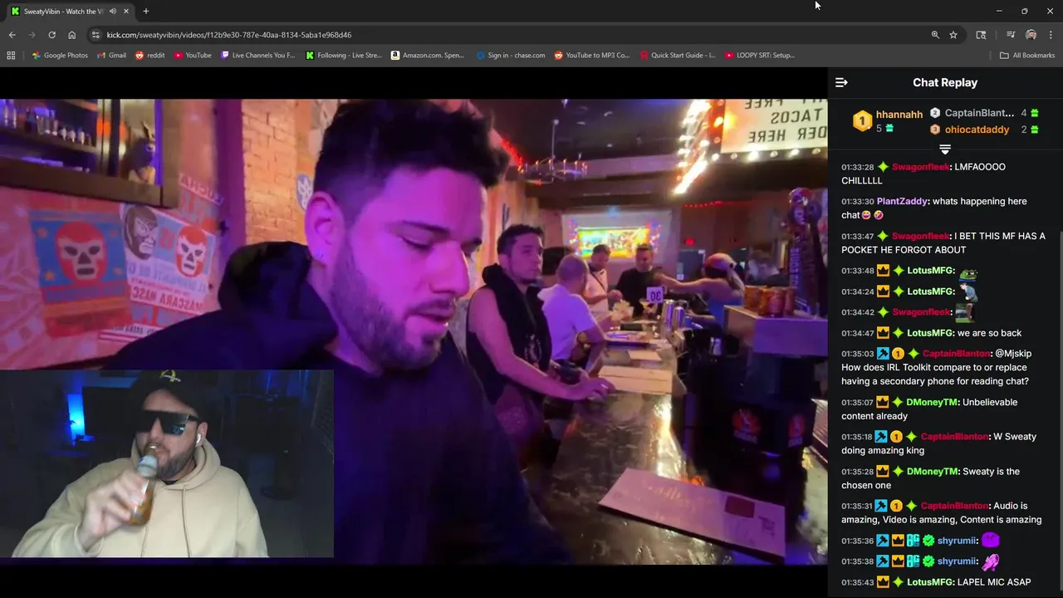Image resolution: width=1063 pixels, height=598 pixels.
Task: Open the LOOPY SRT: Setup bookmark
Action: click(759, 56)
